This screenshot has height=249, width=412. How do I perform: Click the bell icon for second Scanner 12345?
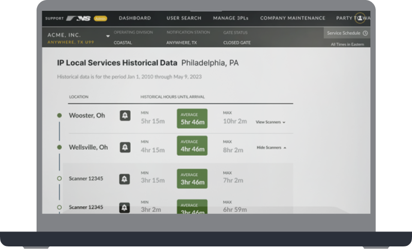[x=125, y=207]
